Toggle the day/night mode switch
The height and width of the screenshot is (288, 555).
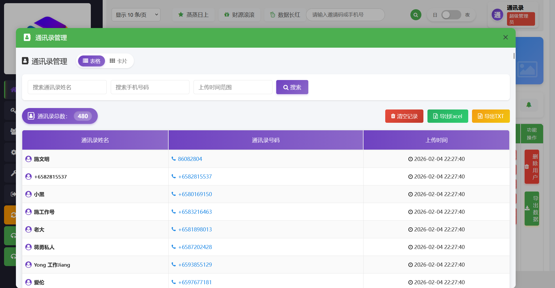pyautogui.click(x=451, y=15)
